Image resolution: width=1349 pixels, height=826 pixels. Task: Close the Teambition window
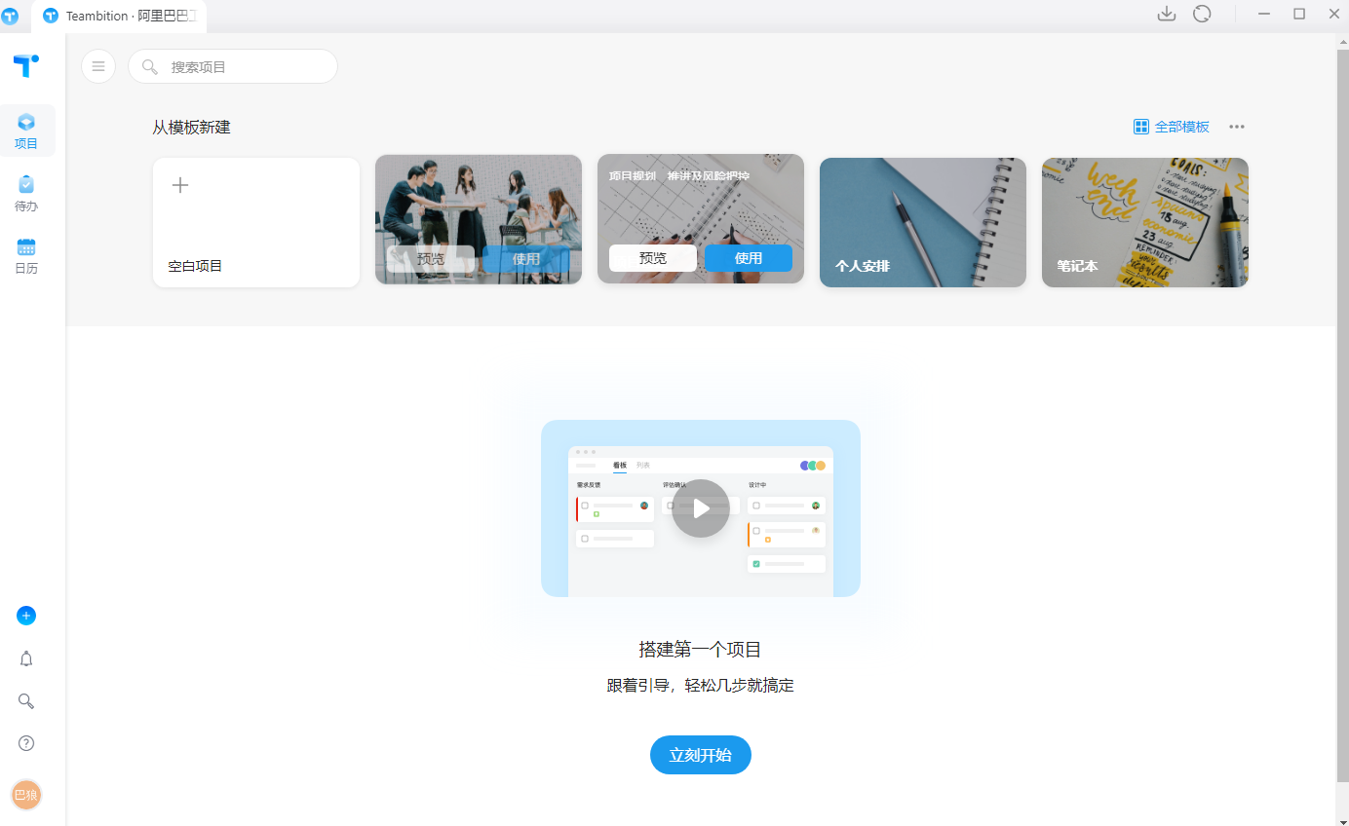1334,14
